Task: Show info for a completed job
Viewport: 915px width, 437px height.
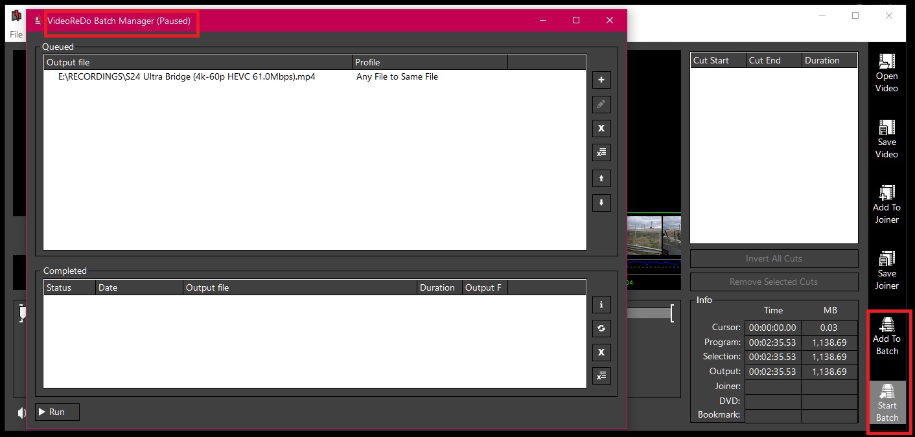Action: [601, 304]
